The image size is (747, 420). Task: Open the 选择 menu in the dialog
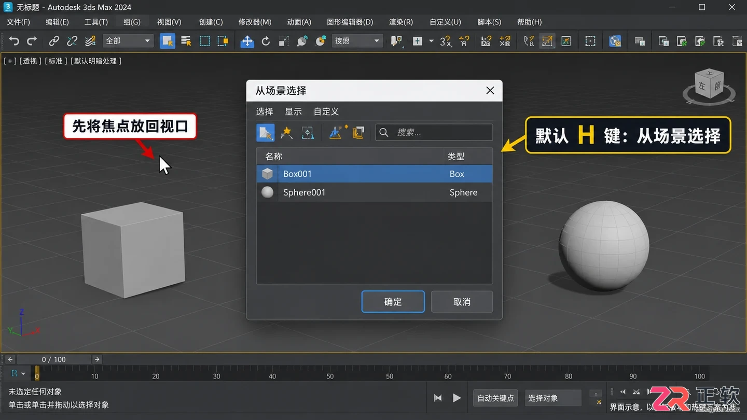click(265, 111)
